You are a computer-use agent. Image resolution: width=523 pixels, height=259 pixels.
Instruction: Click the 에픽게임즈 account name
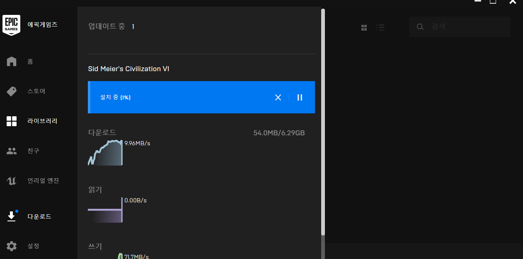click(x=42, y=24)
